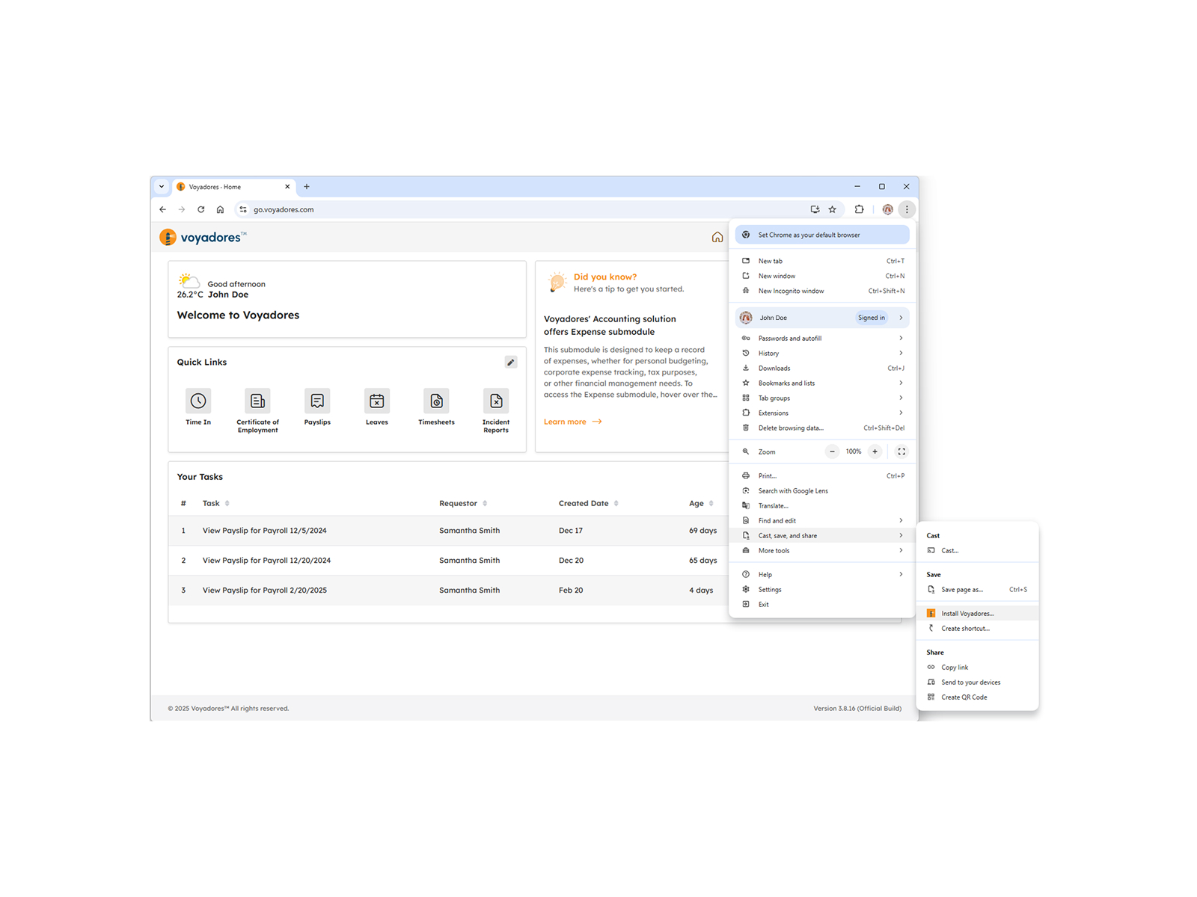The width and height of the screenshot is (1197, 897).
Task: Click the install app icon in address bar
Action: [x=815, y=209]
